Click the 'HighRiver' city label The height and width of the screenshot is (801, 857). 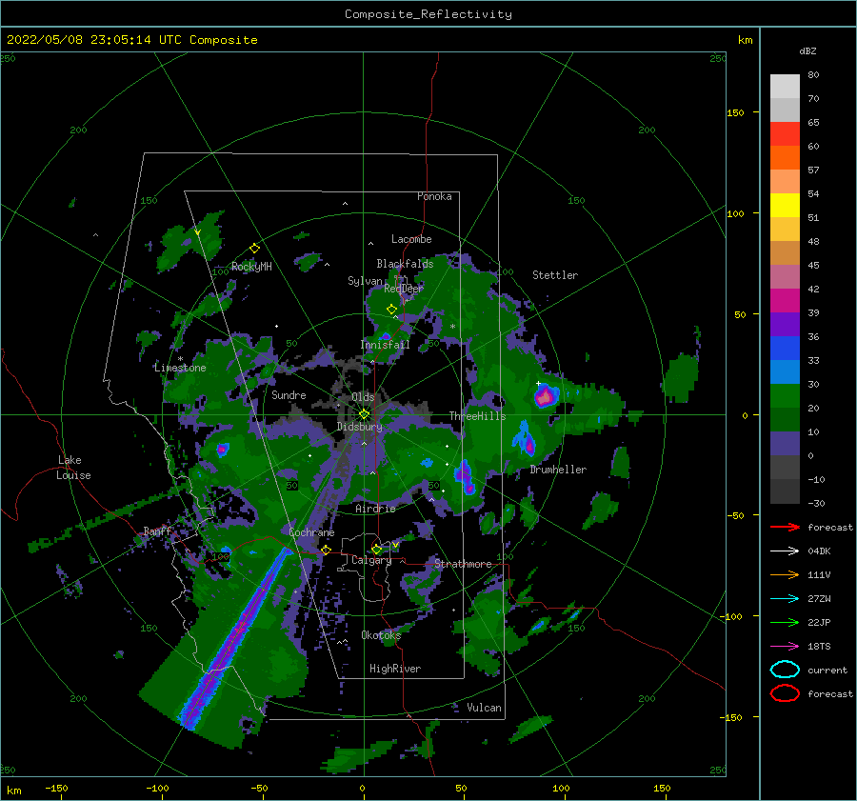[395, 670]
